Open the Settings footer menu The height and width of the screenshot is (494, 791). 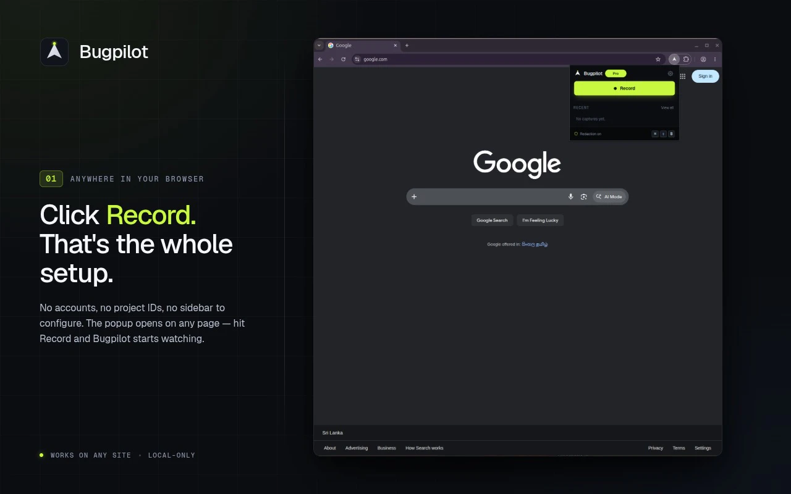pos(703,448)
